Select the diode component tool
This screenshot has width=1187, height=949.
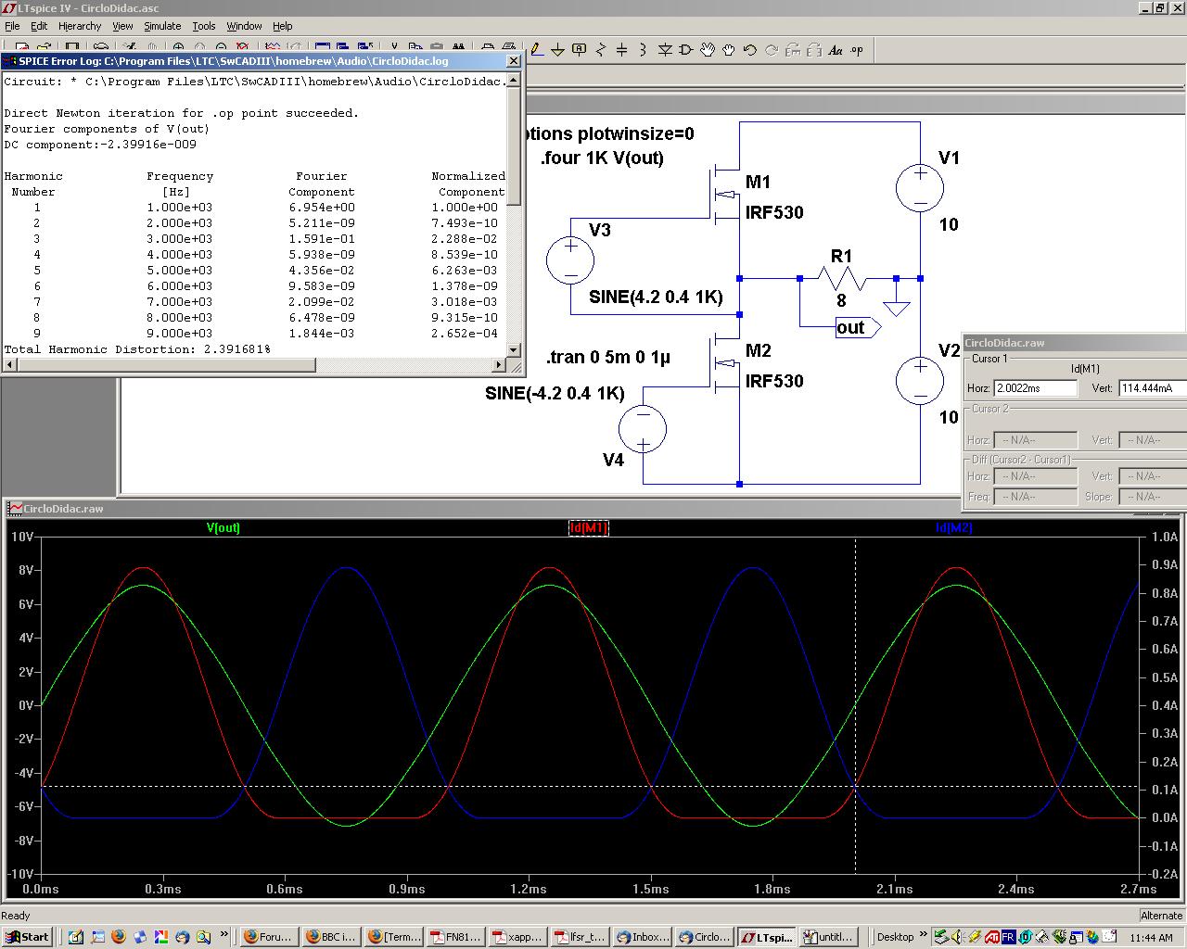coord(665,50)
